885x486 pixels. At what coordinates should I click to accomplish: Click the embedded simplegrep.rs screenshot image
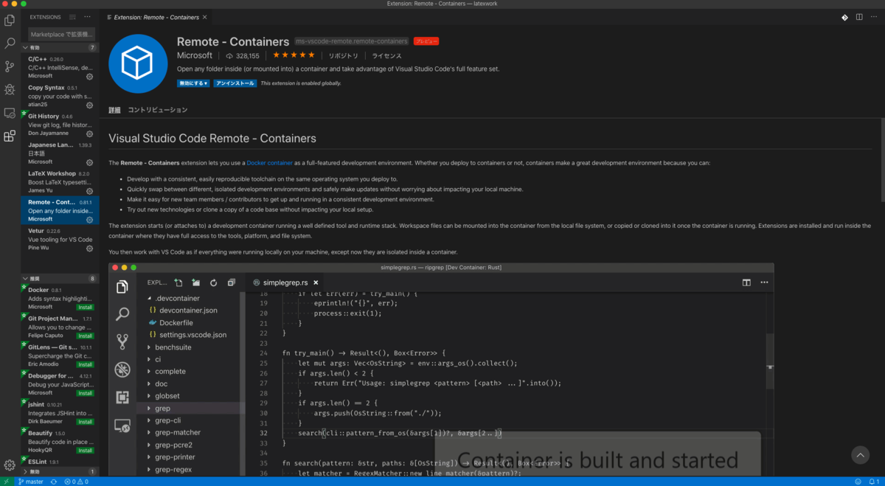441,369
